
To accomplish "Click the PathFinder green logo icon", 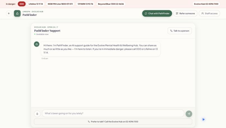I will click(x=17, y=13).
